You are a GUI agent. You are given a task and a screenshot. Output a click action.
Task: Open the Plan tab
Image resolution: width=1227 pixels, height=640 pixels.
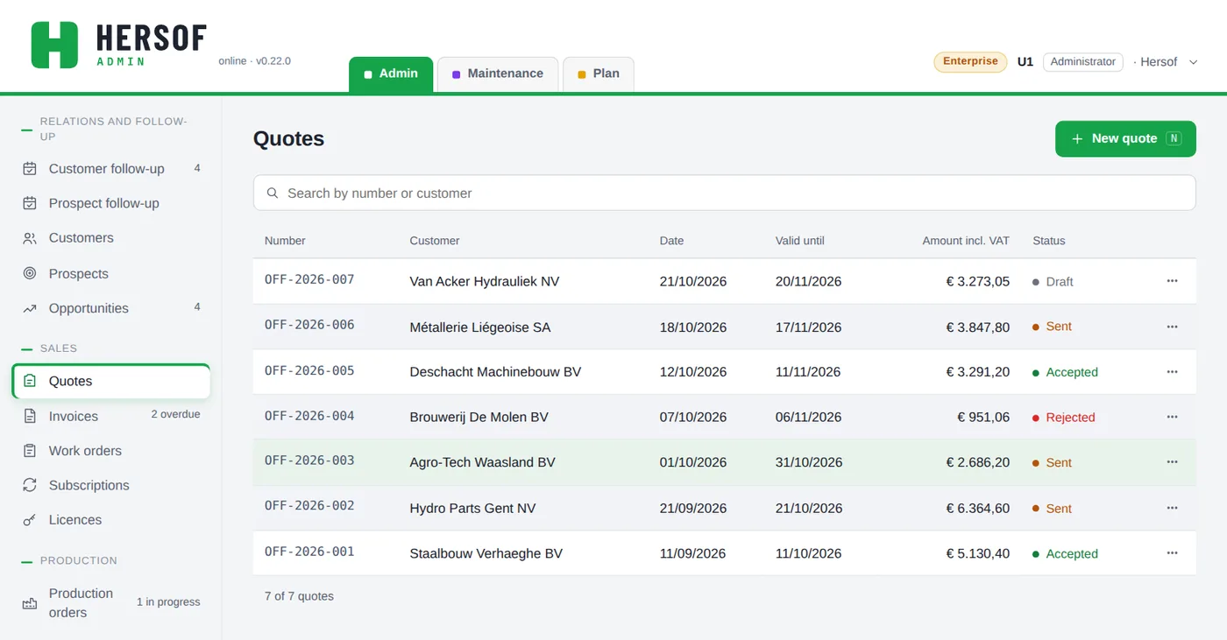coord(599,74)
